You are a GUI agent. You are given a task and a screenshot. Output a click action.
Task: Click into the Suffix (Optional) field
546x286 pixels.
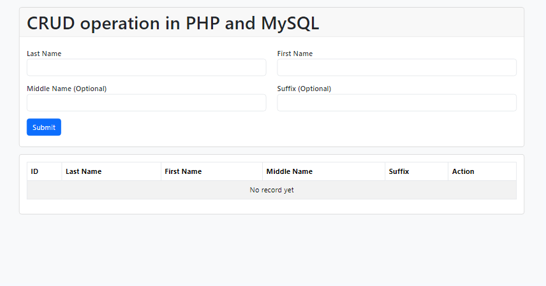tap(397, 103)
